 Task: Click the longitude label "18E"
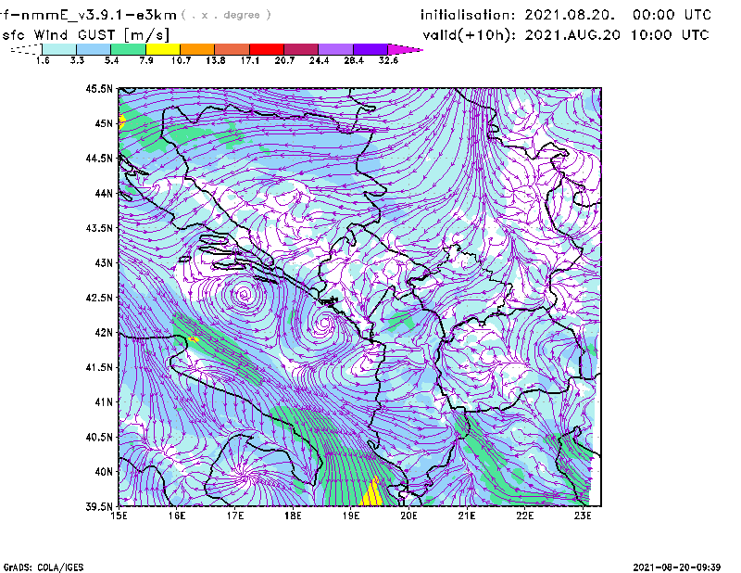pyautogui.click(x=293, y=516)
